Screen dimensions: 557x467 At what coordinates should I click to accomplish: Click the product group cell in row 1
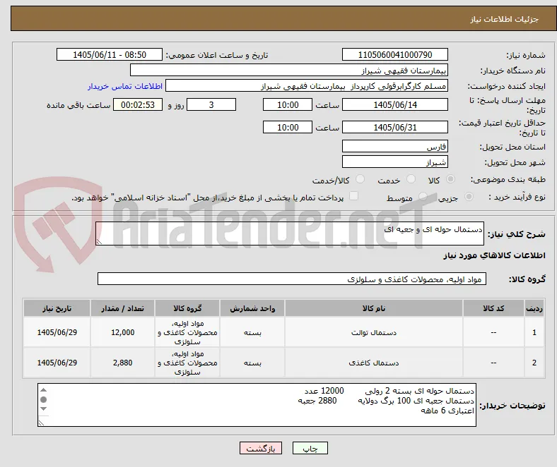coord(187,332)
